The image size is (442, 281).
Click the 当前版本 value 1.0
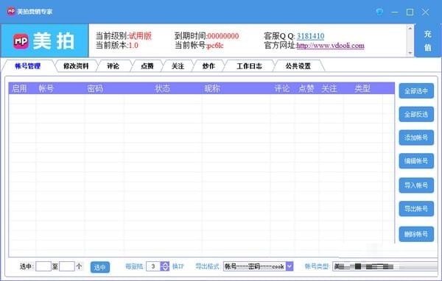pos(133,46)
